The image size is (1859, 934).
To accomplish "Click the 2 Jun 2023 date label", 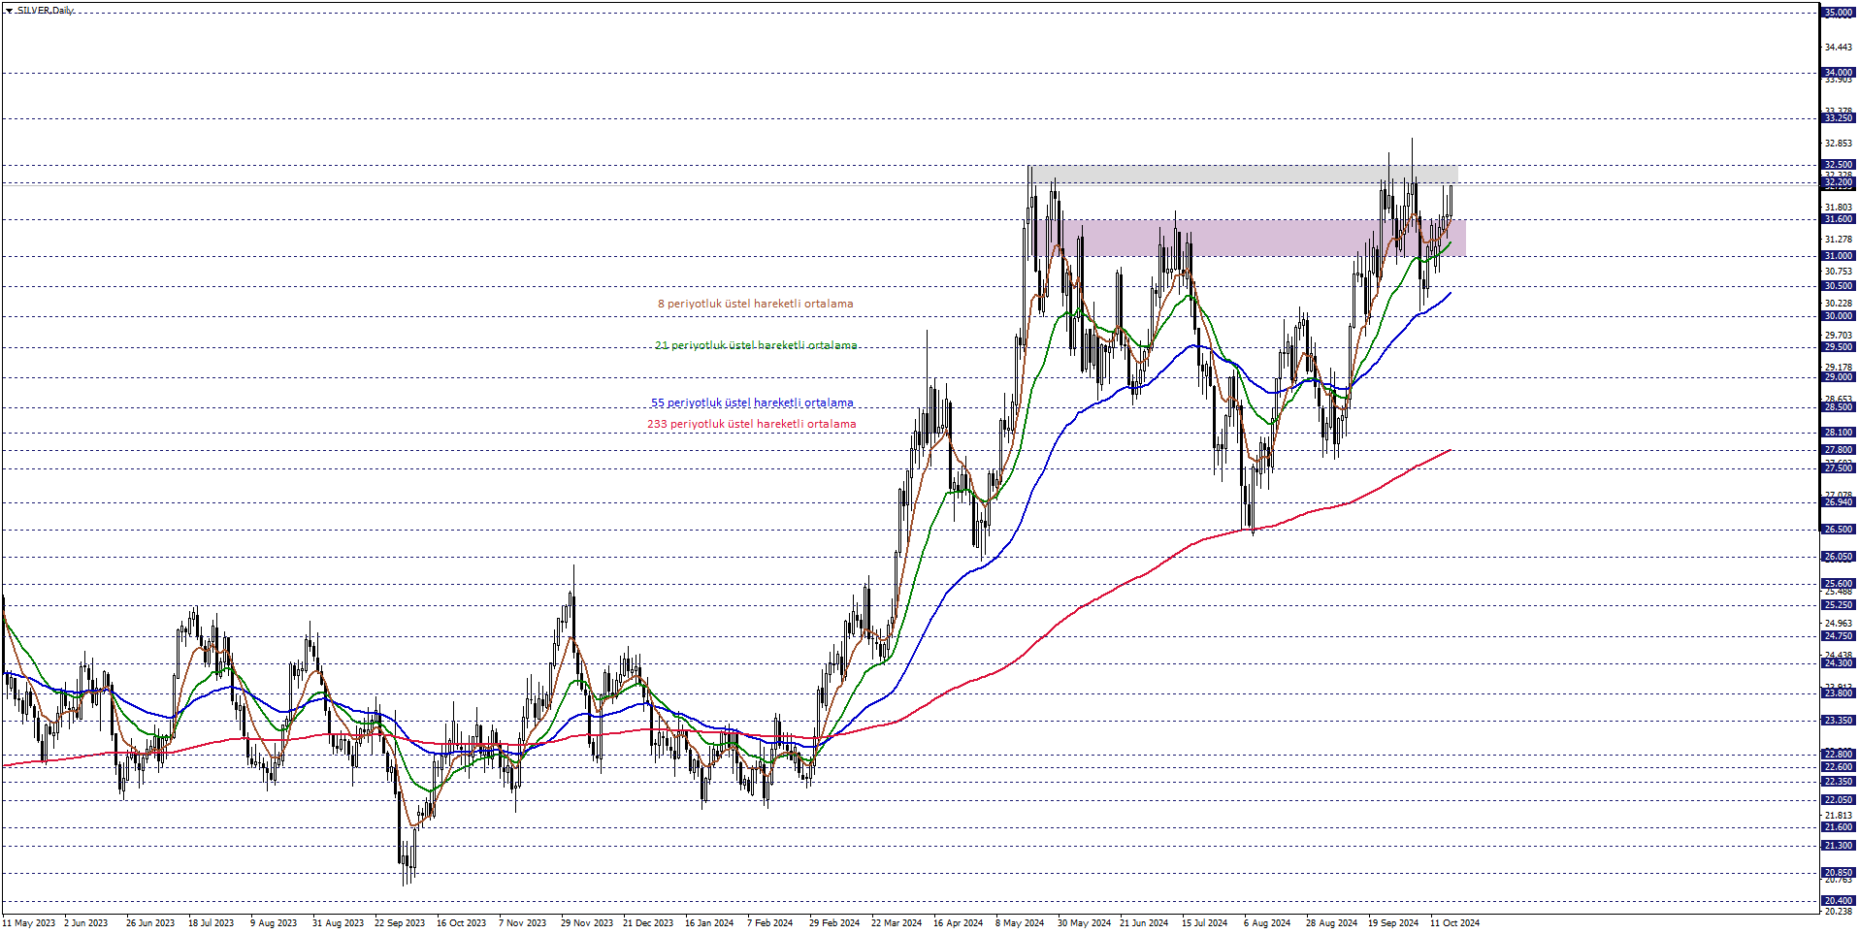I will 86,923.
